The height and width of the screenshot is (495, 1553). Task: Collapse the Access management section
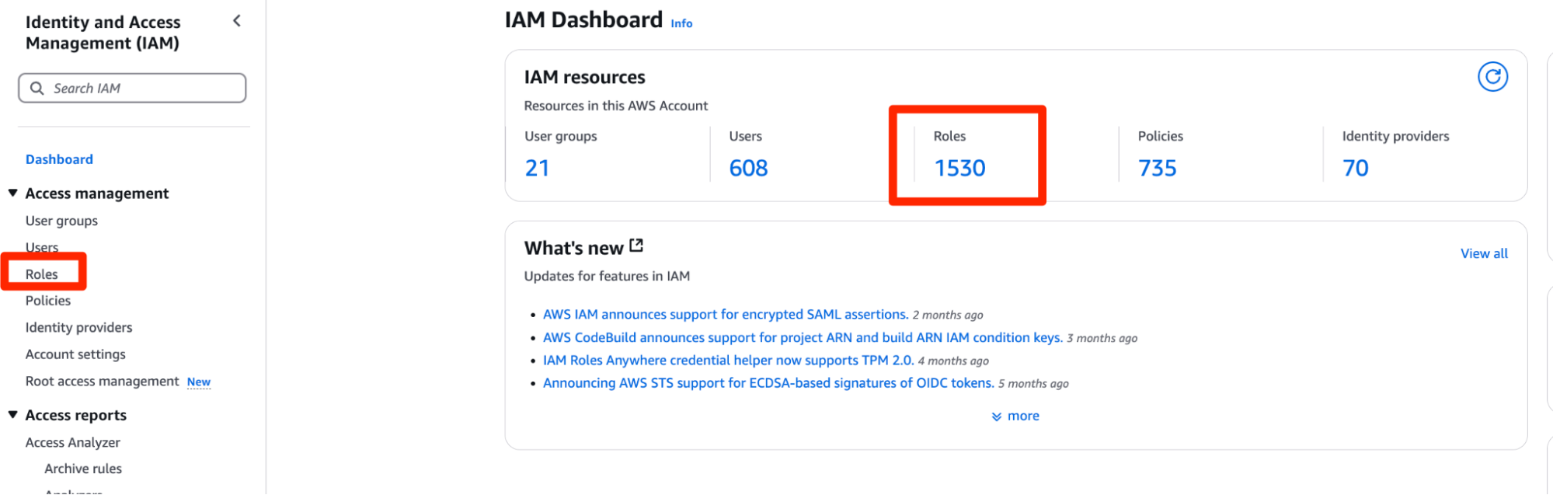[13, 193]
